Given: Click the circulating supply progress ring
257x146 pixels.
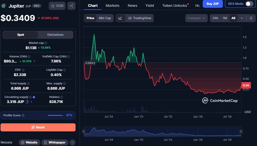Looking at the screenshot, I should 27,102.
